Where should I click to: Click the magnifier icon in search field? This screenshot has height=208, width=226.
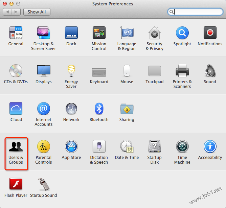click(x=172, y=12)
